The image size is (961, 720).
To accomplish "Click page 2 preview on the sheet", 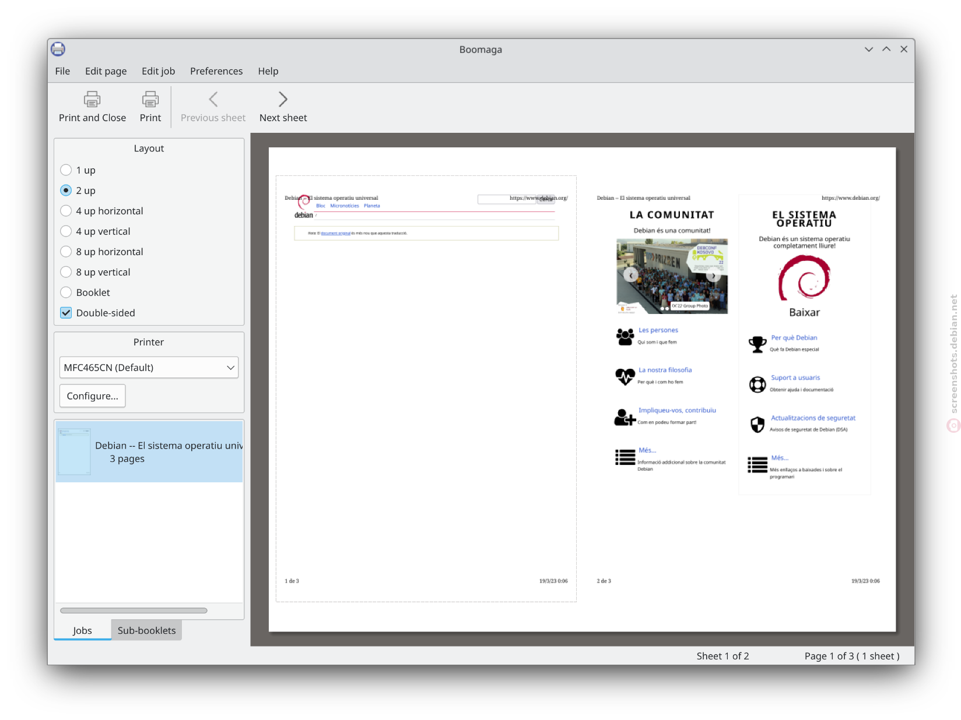I will click(738, 389).
